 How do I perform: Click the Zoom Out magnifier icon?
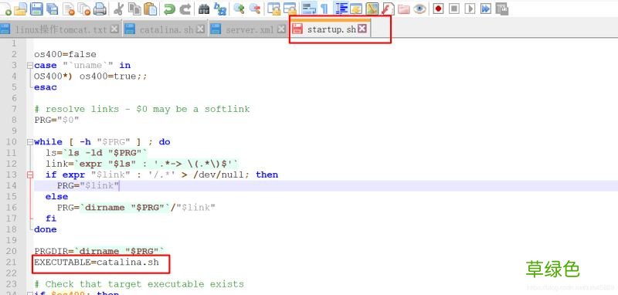tap(255, 8)
